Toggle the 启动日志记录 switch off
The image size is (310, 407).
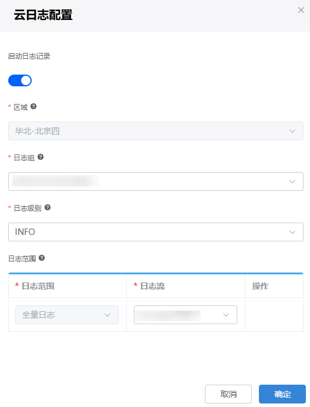[x=20, y=80]
